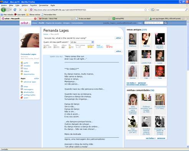Screen dimensions: 189x151
Task: Click the Firefox back arrow button
Action: coord(3,10)
